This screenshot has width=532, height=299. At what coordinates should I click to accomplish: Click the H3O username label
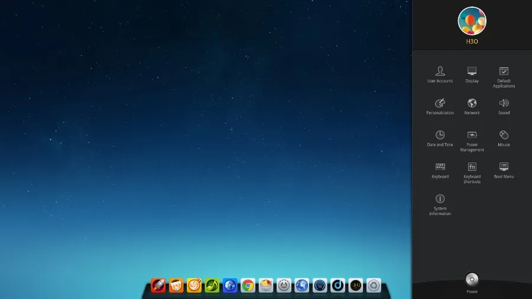point(472,42)
